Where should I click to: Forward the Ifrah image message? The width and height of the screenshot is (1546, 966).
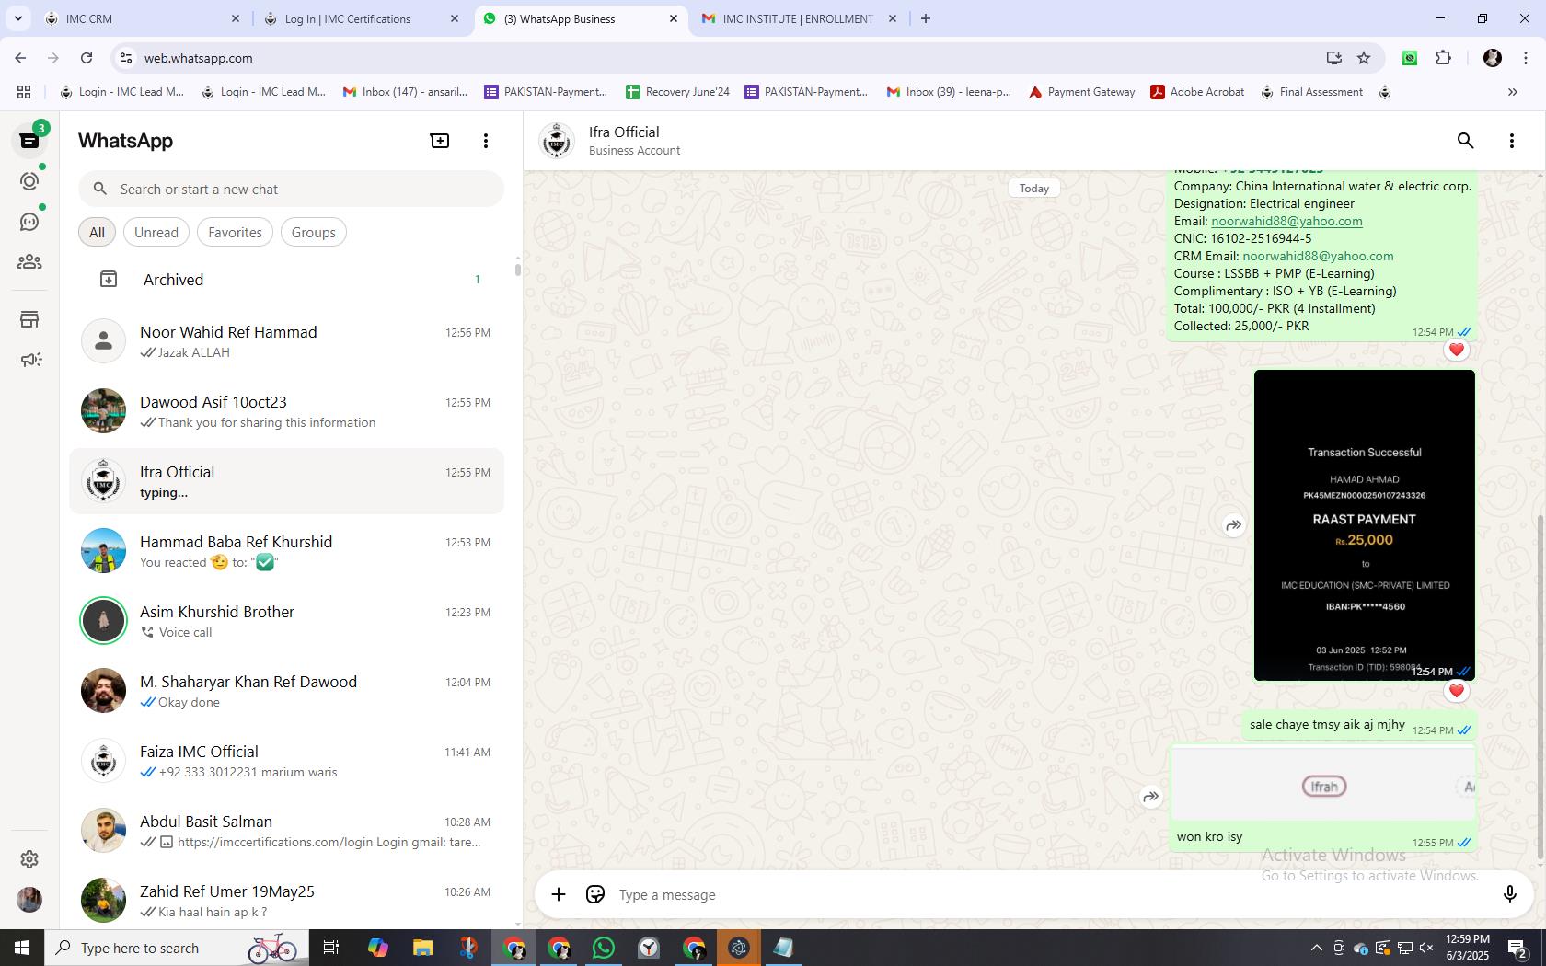pyautogui.click(x=1150, y=797)
